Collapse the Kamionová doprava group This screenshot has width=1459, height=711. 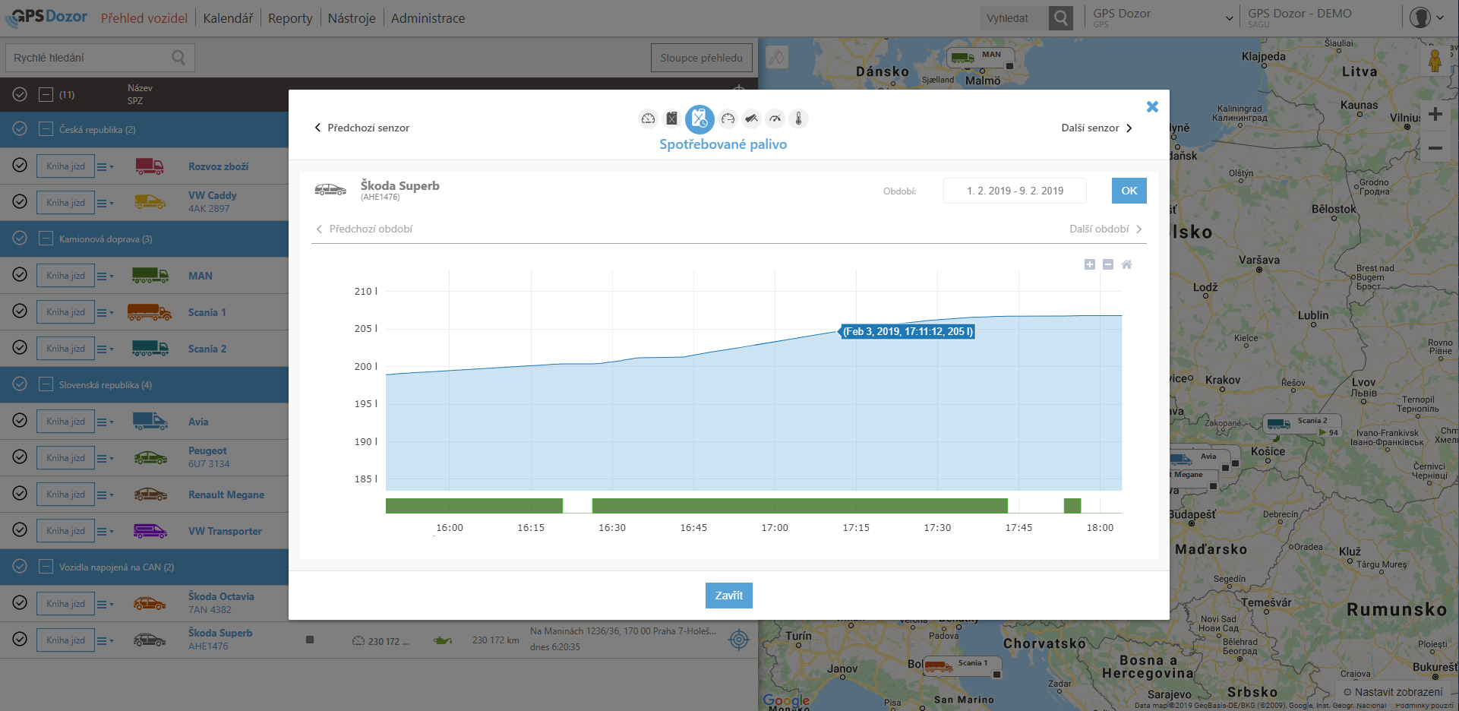[46, 239]
